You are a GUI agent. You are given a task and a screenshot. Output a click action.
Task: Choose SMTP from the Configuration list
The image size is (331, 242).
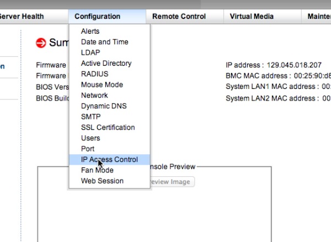pos(90,117)
